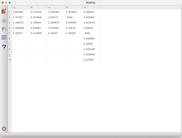Open the auditory ear test tool

(x=4, y=29)
